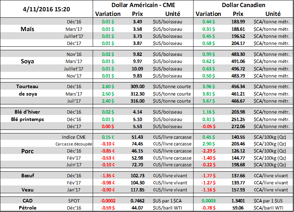Click the Carcasse découpée cell

point(69,144)
